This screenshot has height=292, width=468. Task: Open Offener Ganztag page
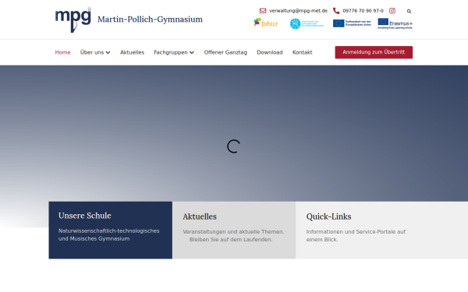[x=225, y=52]
